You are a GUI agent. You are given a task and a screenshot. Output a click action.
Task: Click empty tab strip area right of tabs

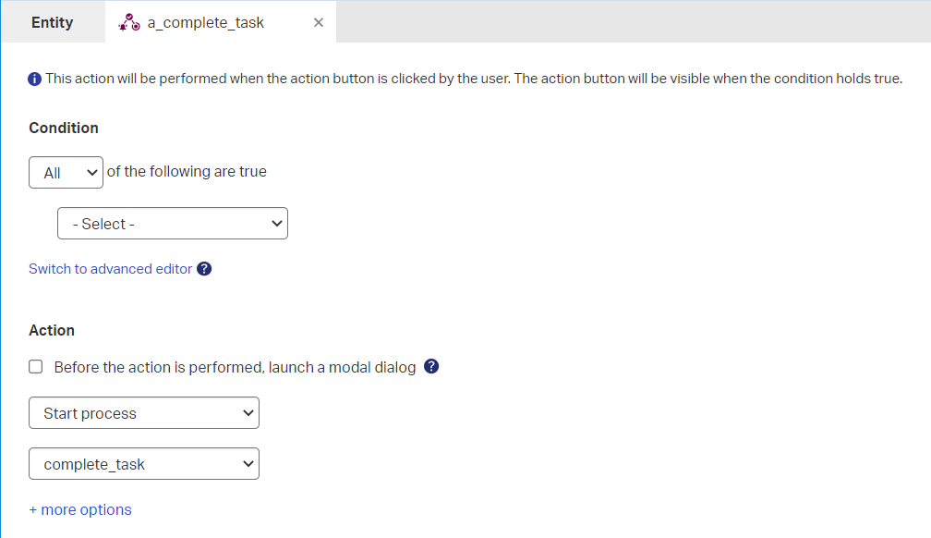(x=628, y=23)
